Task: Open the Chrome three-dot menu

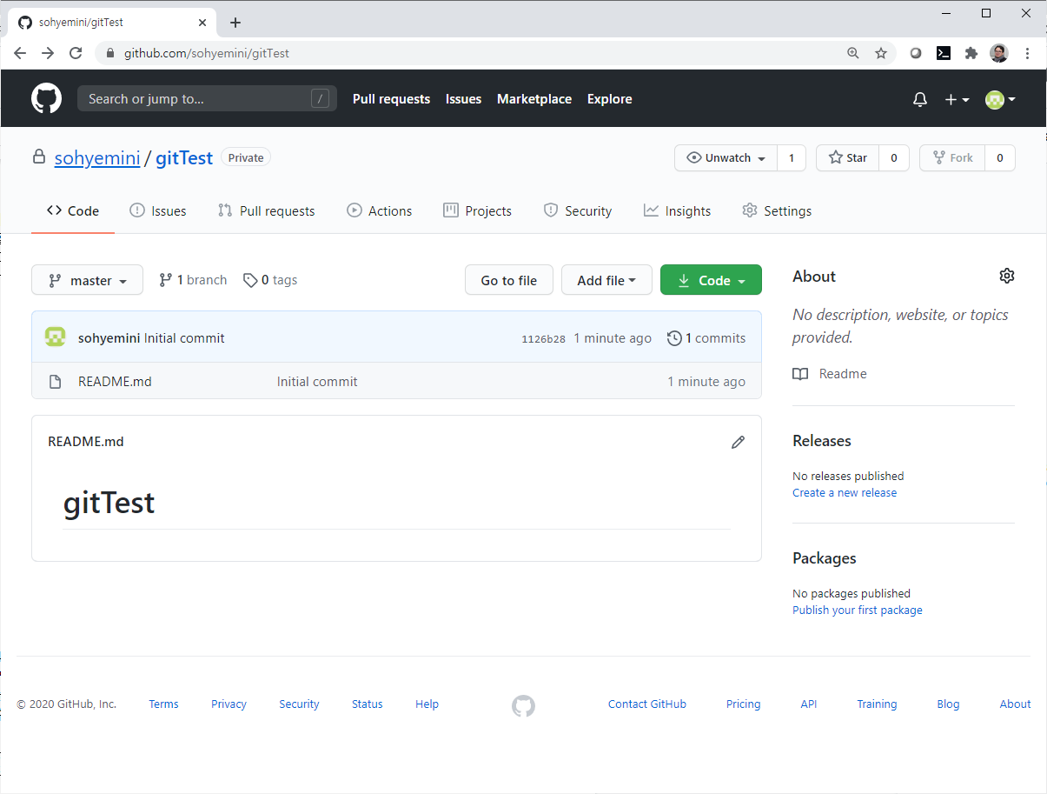Action: point(1027,53)
